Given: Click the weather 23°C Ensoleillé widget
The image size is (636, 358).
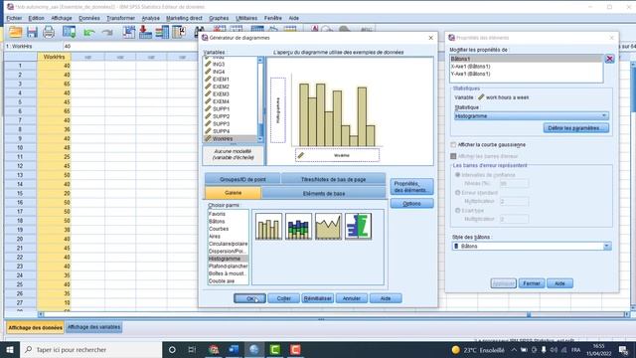Looking at the screenshot, I should 478,349.
